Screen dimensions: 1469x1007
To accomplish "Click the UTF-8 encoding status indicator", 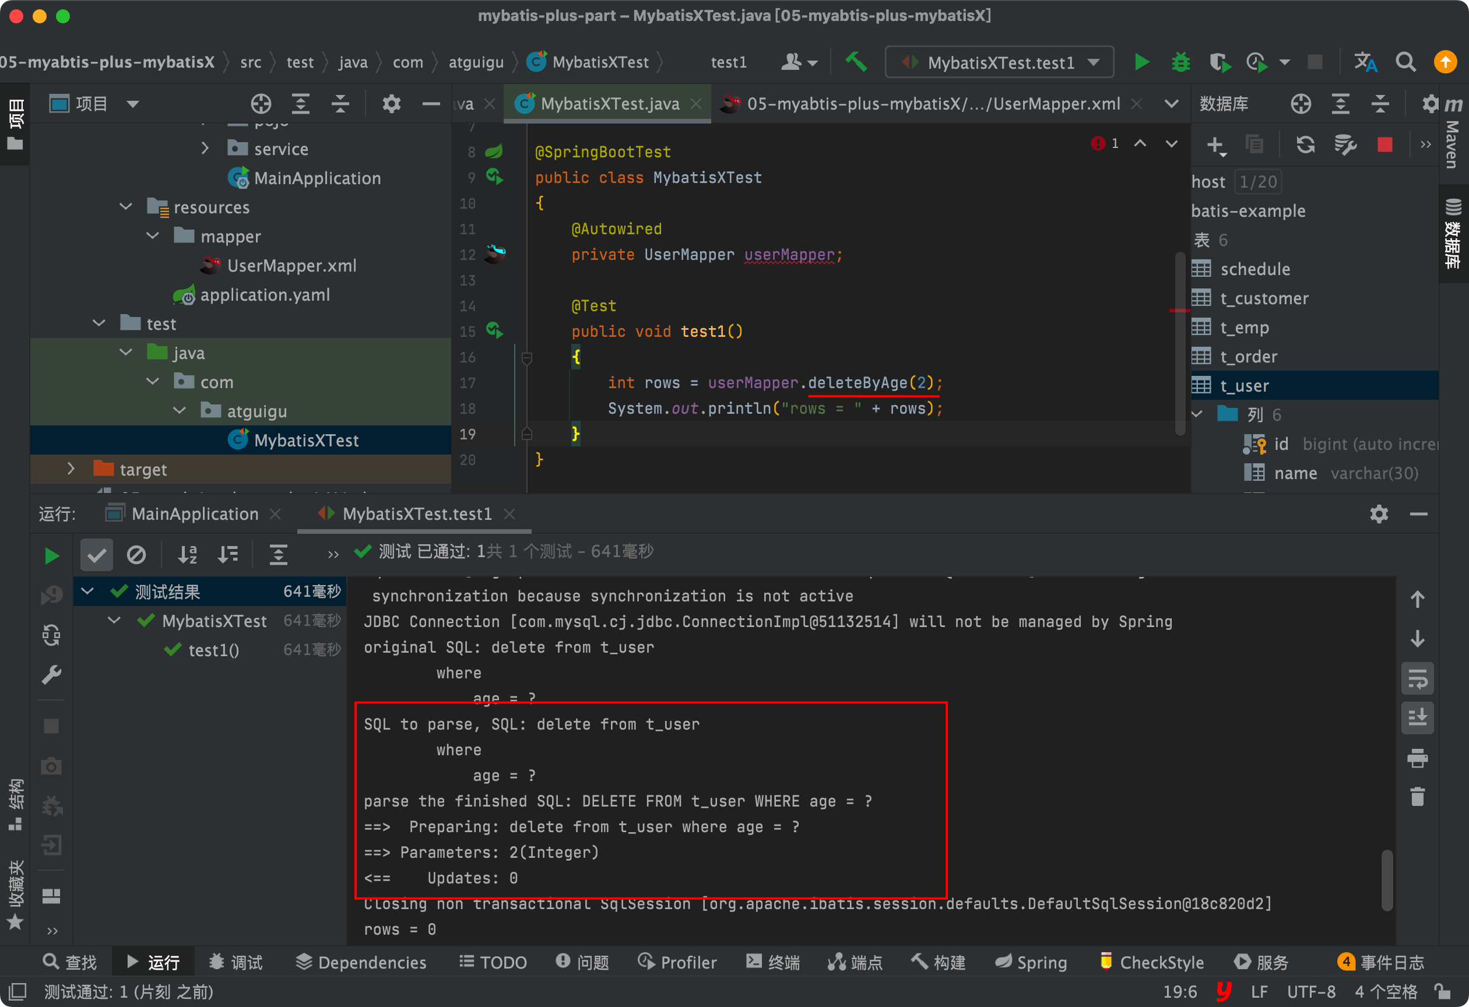I will pos(1310,991).
